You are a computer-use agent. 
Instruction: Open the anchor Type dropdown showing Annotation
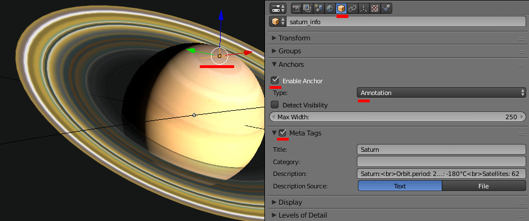441,93
